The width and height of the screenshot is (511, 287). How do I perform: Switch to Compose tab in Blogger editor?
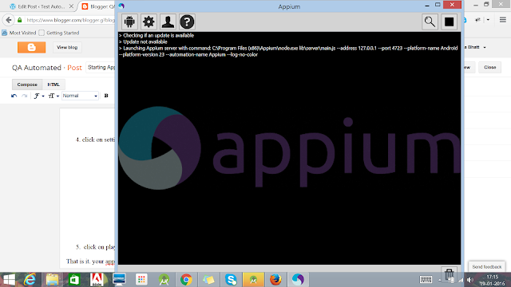[x=27, y=85]
